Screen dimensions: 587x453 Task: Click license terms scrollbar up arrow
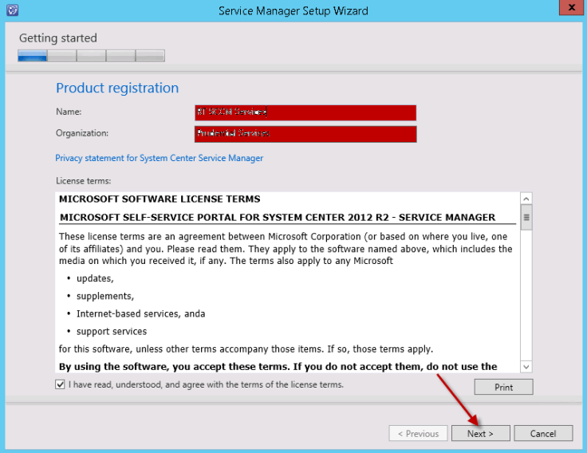click(526, 199)
